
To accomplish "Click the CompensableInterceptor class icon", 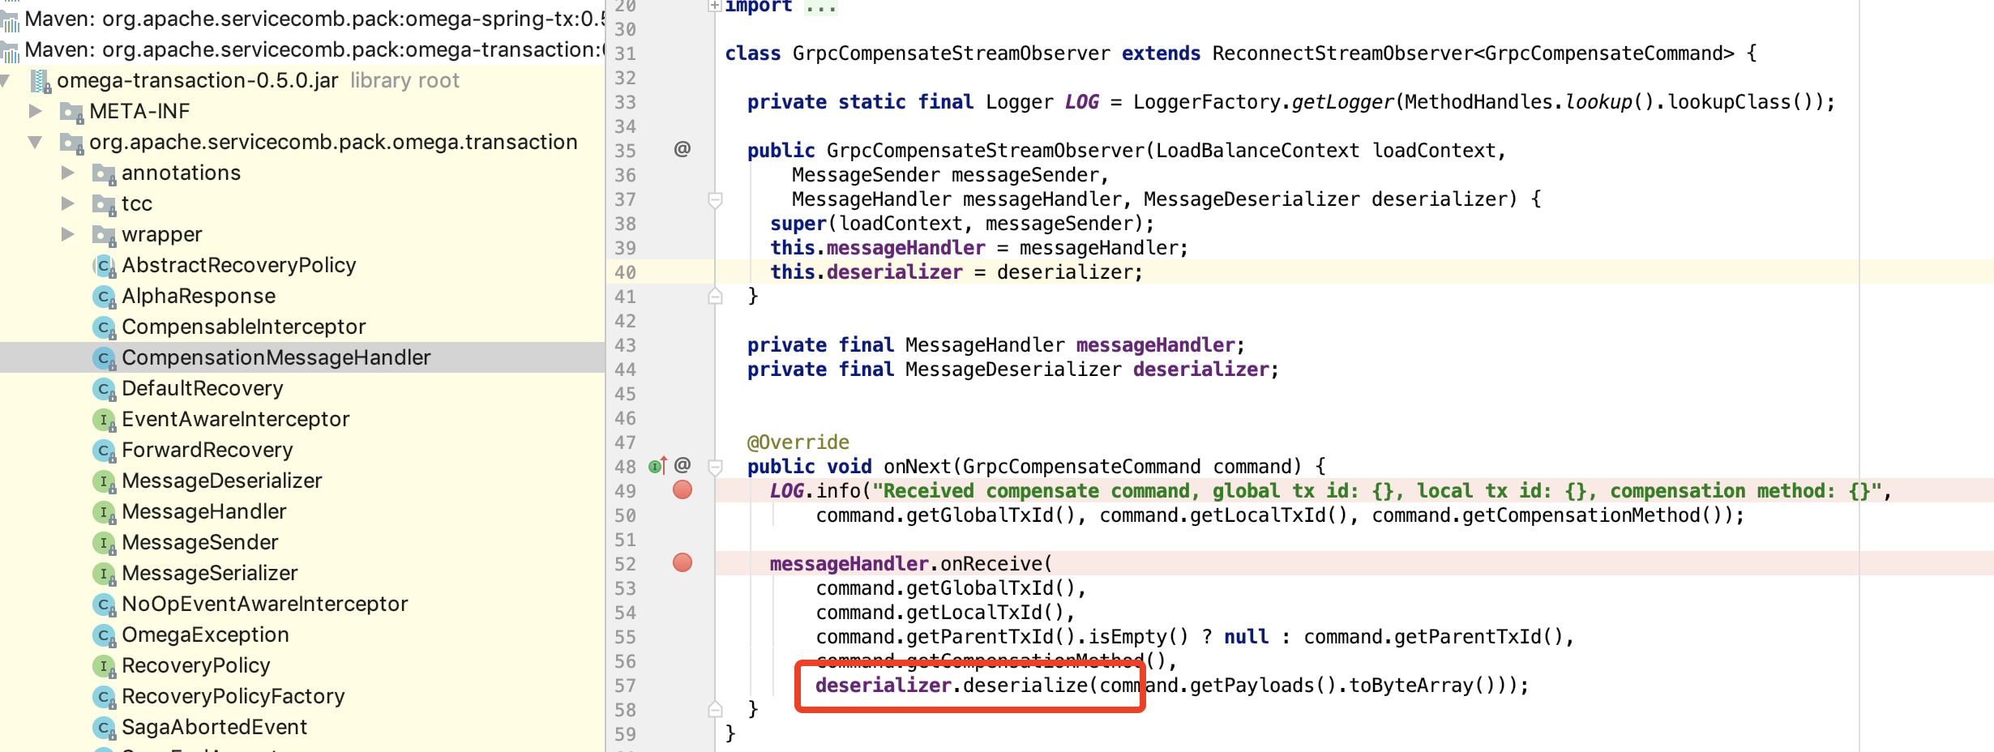I will coord(105,327).
